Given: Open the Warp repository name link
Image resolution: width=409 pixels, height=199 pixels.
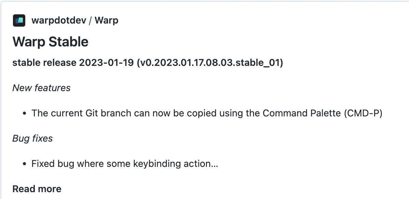Looking at the screenshot, I should coord(107,20).
